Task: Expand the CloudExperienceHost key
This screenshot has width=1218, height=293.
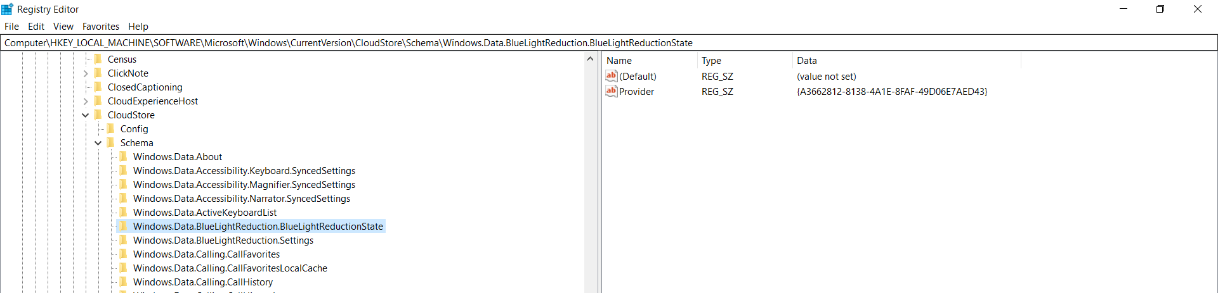Action: click(86, 101)
